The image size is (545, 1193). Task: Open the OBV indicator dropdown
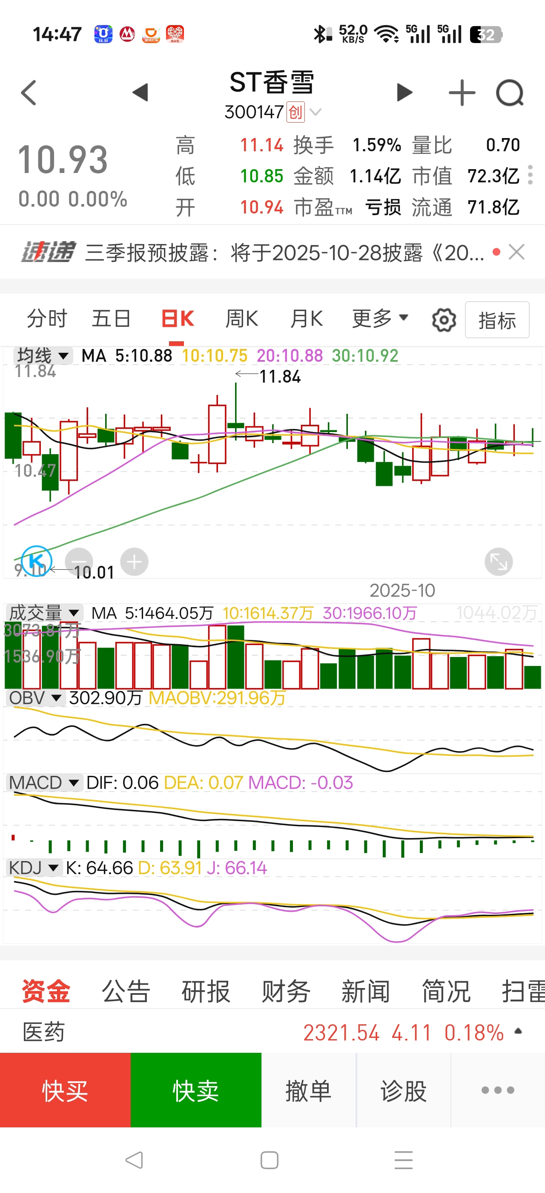pos(35,698)
